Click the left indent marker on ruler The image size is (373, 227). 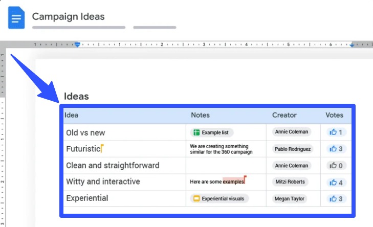coord(77,45)
